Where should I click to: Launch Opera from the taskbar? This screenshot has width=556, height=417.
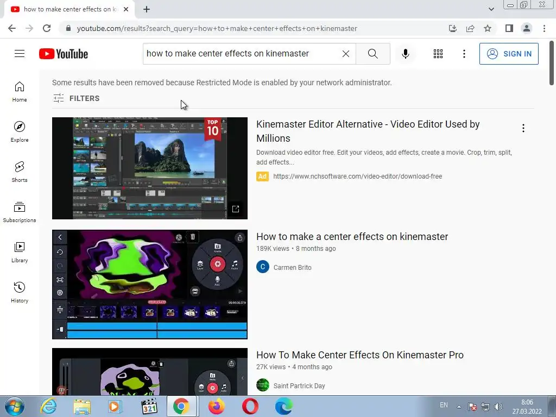click(250, 407)
